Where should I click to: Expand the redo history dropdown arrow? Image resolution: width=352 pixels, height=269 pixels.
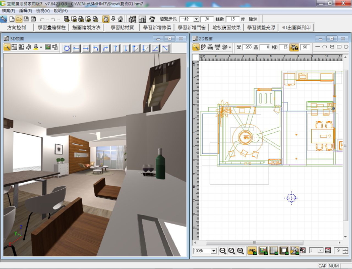click(58, 20)
